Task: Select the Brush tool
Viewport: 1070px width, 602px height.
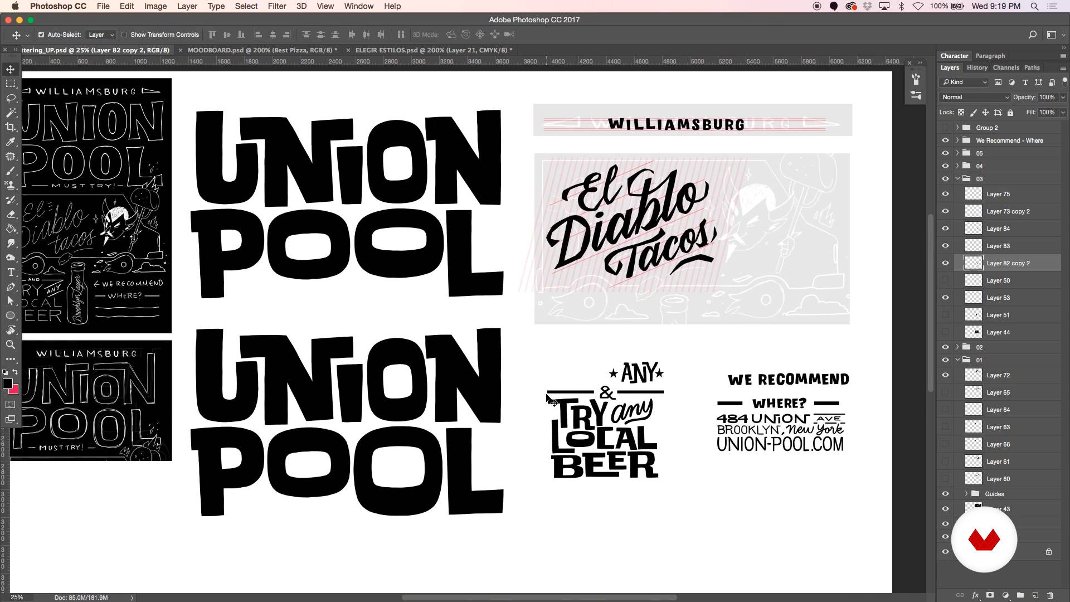Action: pyautogui.click(x=11, y=171)
